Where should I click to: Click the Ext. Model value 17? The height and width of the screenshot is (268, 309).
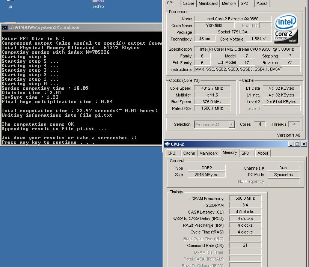point(247,63)
